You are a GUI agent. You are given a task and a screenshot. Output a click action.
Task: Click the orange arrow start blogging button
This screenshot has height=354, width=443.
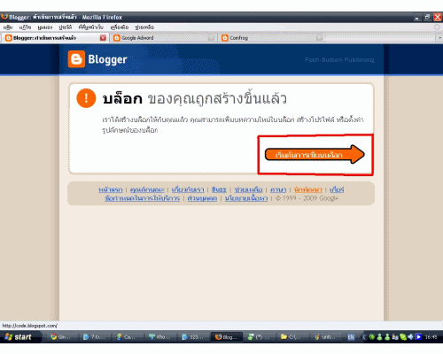point(315,154)
